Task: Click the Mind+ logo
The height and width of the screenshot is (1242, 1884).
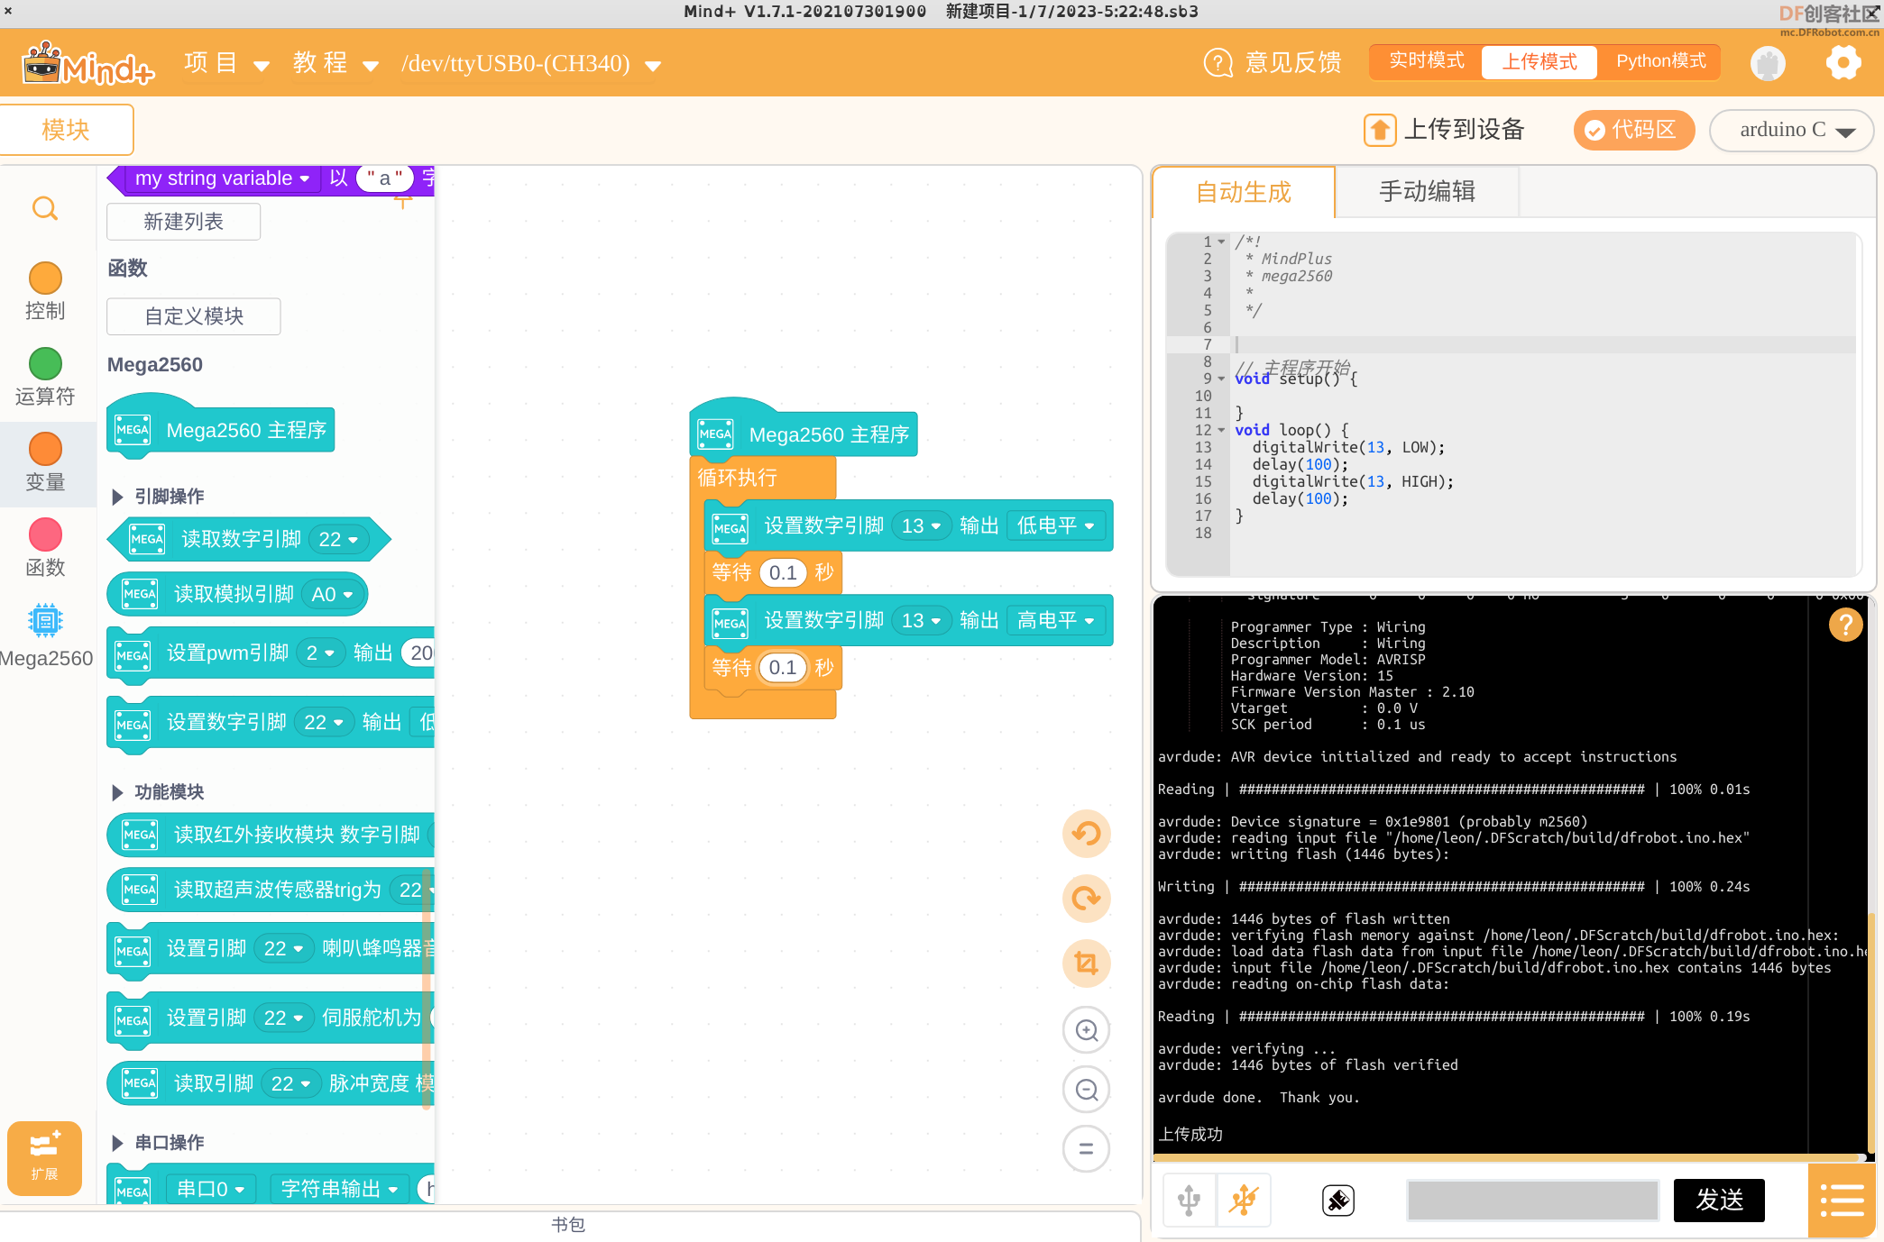Action: coord(88,63)
